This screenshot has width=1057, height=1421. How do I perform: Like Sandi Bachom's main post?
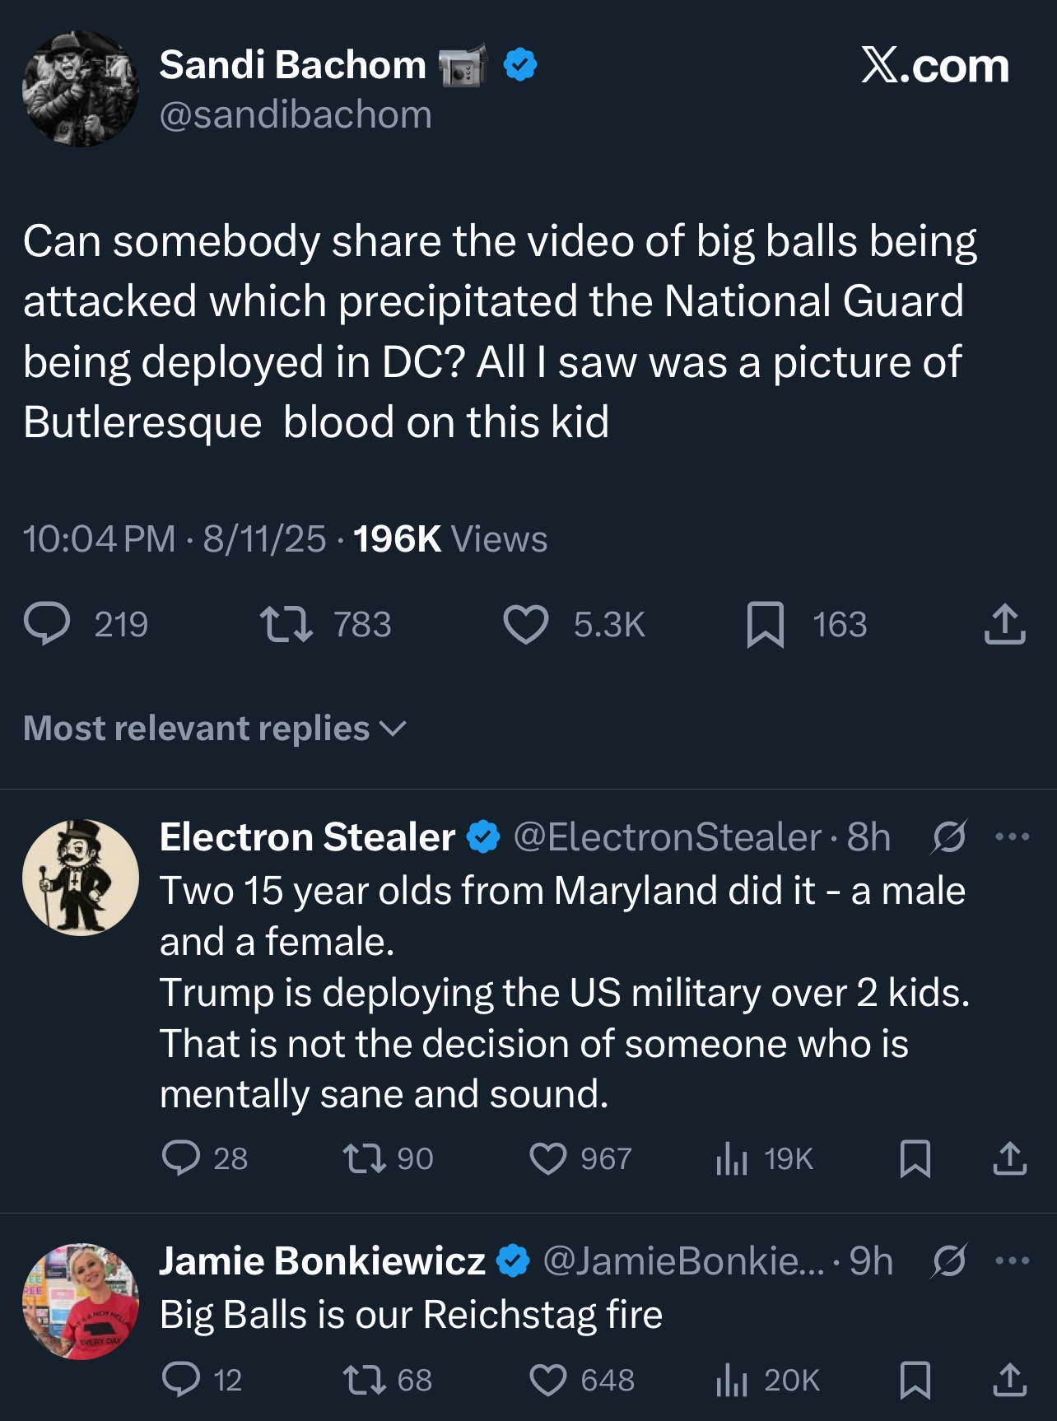click(x=526, y=623)
